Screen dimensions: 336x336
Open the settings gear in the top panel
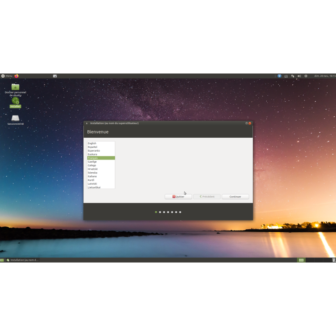pos(306,76)
